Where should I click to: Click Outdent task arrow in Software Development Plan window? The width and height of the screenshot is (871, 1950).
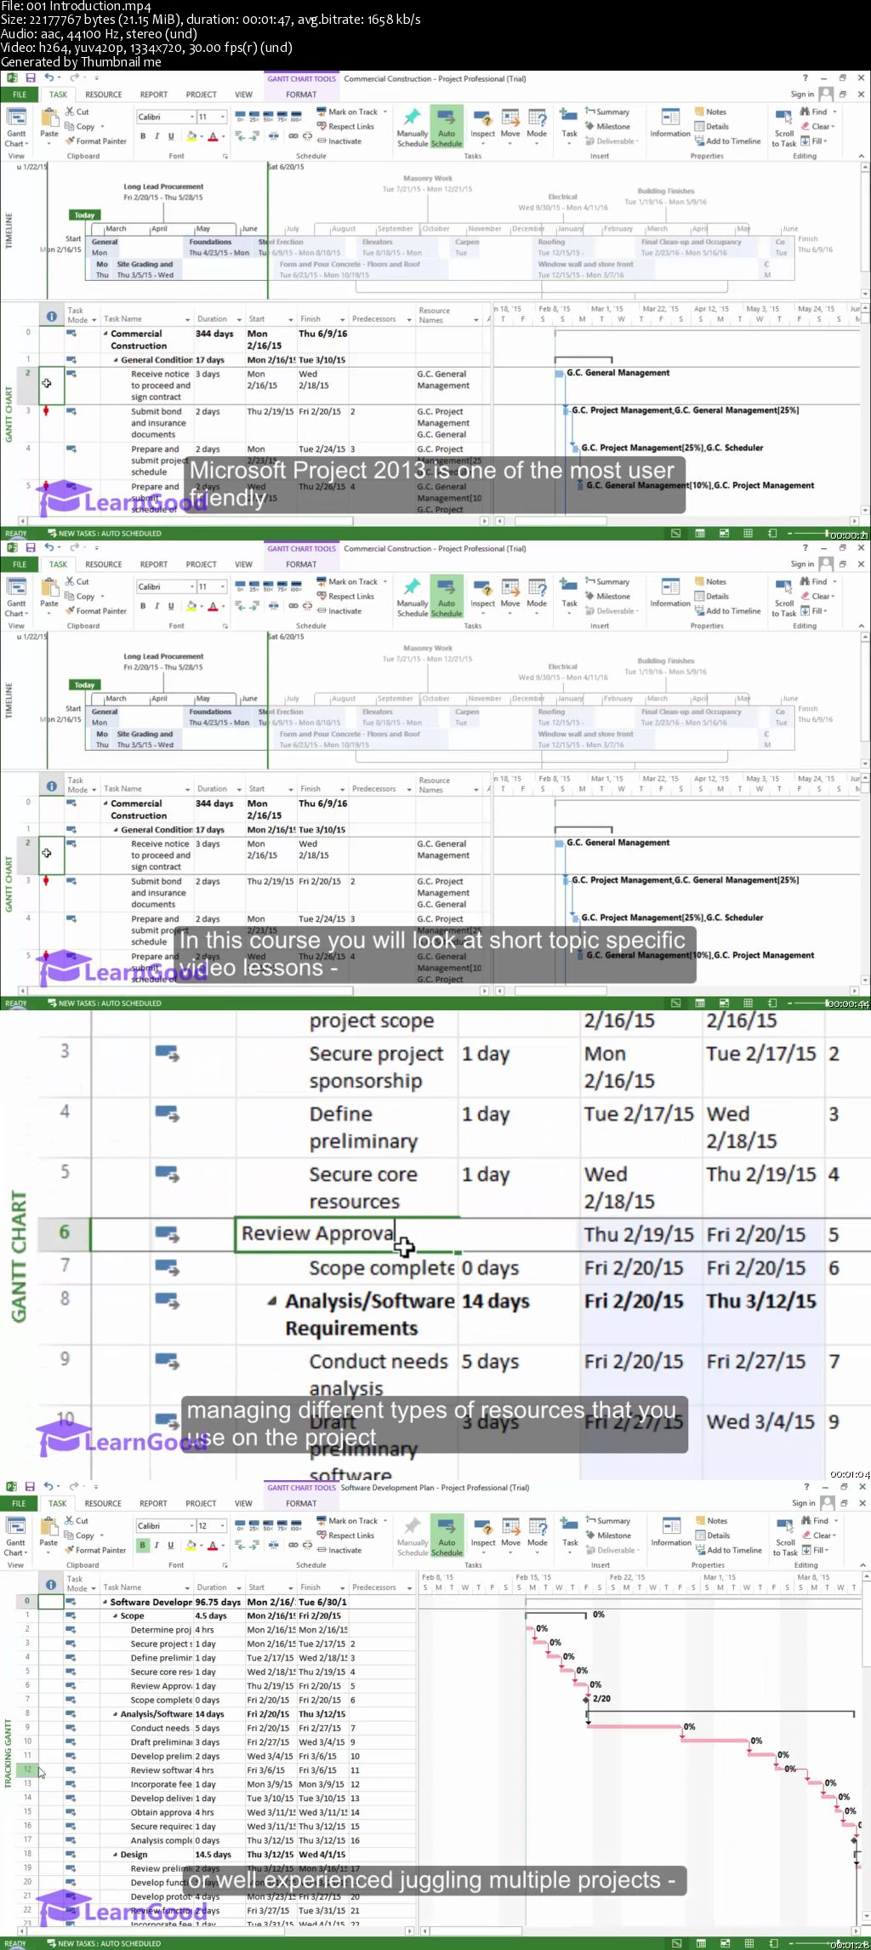point(240,1544)
